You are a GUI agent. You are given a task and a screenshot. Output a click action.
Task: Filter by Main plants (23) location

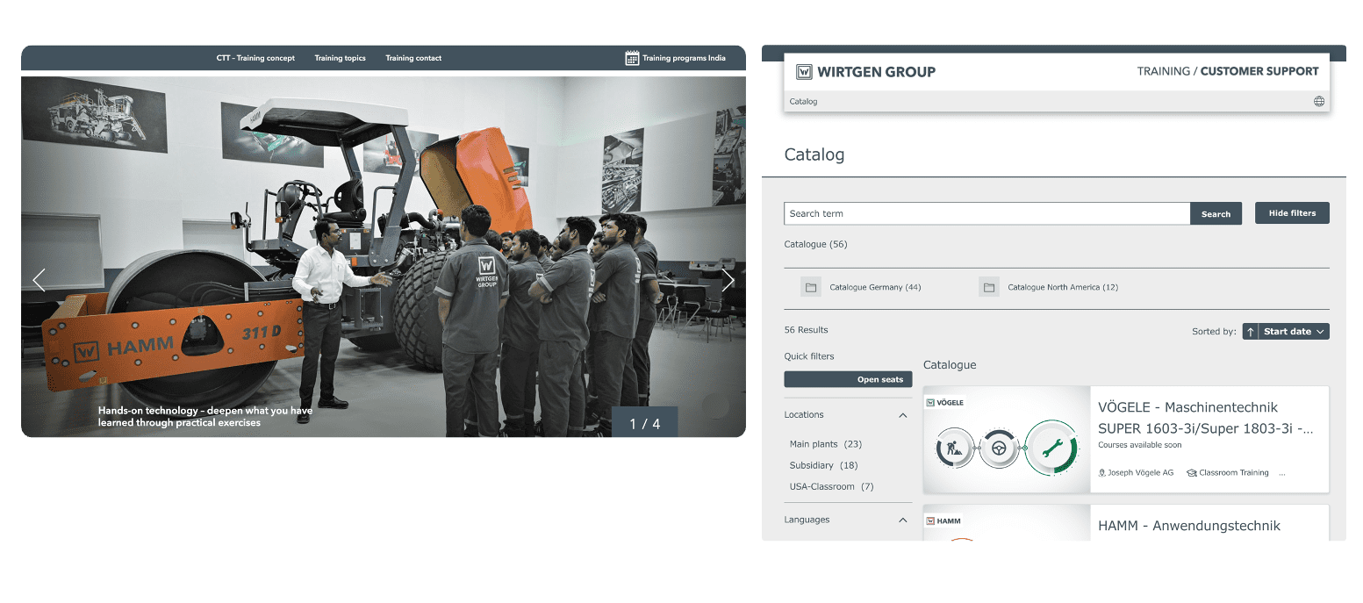coord(826,444)
